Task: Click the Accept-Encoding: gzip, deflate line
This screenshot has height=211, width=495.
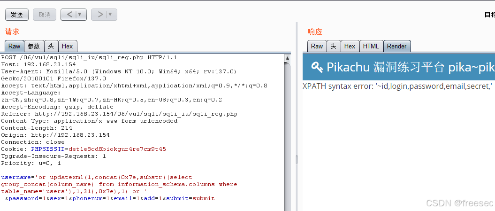Action: (57, 107)
